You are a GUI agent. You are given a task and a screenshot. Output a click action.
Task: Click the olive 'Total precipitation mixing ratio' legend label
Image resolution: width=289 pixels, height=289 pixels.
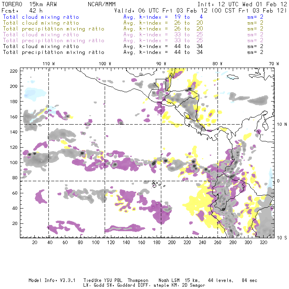click(x=54, y=29)
